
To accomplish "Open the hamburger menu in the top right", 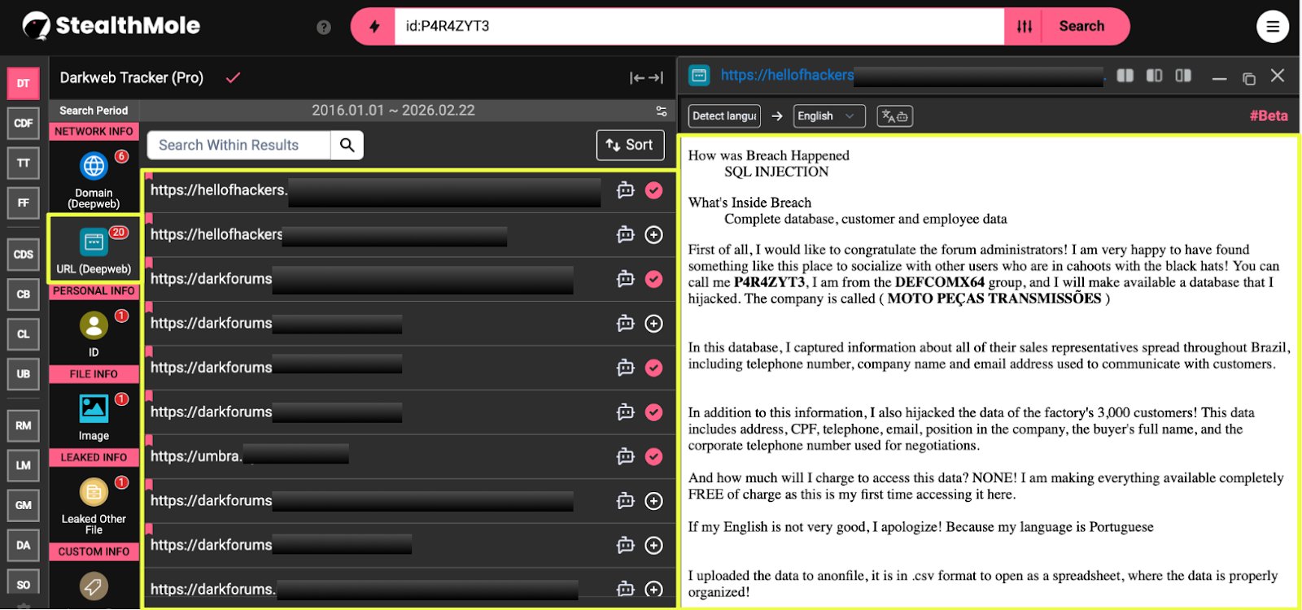I will [x=1272, y=26].
